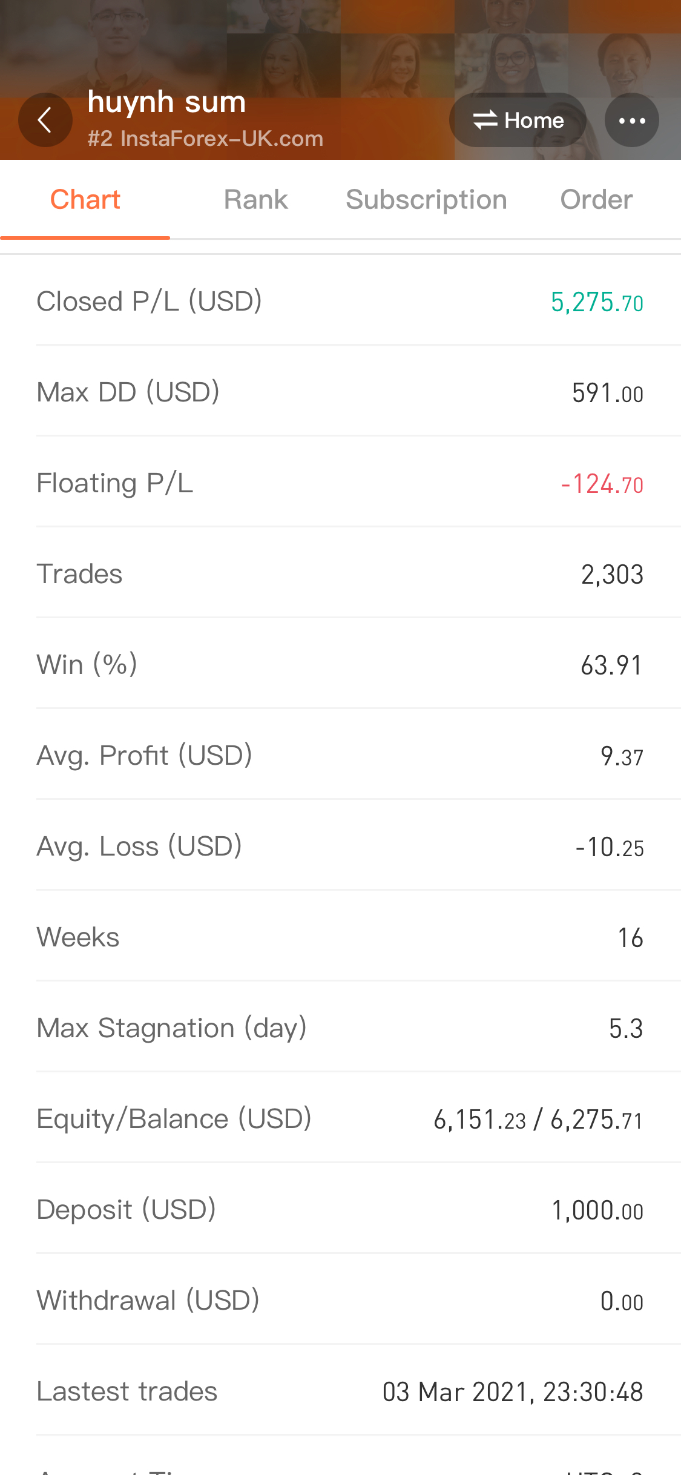681x1475 pixels.
Task: Tap the Avg. Loss (USD) row
Action: pyautogui.click(x=358, y=845)
